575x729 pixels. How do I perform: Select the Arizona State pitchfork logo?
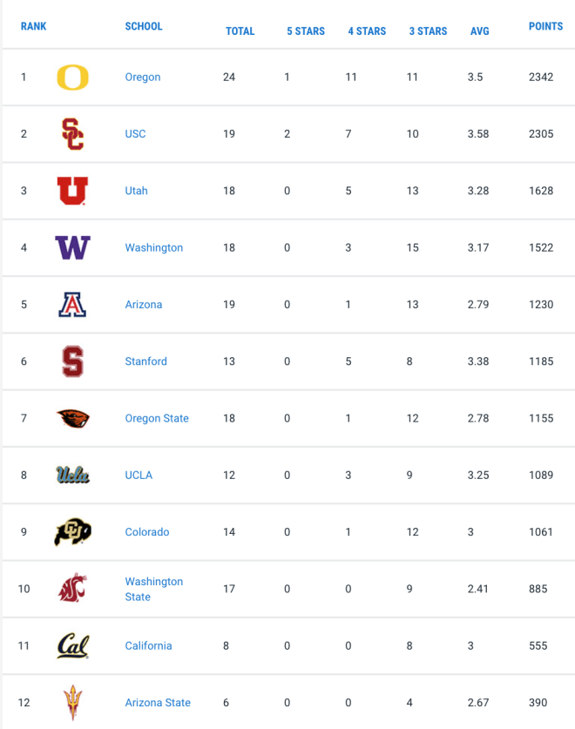[72, 703]
